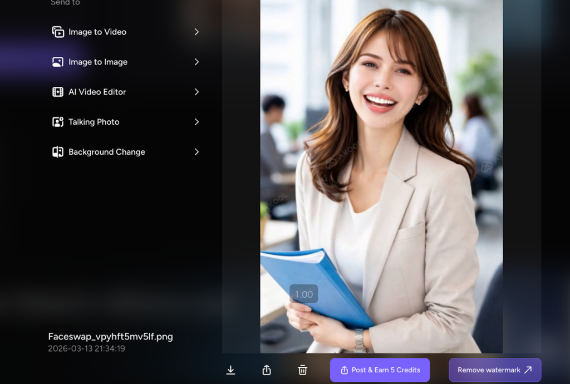Click the Remove watermark button
This screenshot has width=570, height=384.
pos(494,370)
